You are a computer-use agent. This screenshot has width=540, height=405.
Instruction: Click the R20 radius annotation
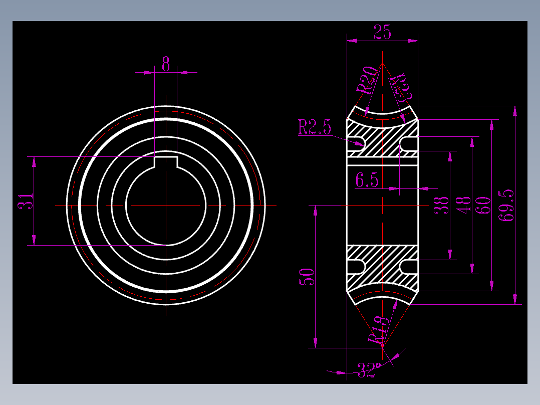tap(367, 80)
